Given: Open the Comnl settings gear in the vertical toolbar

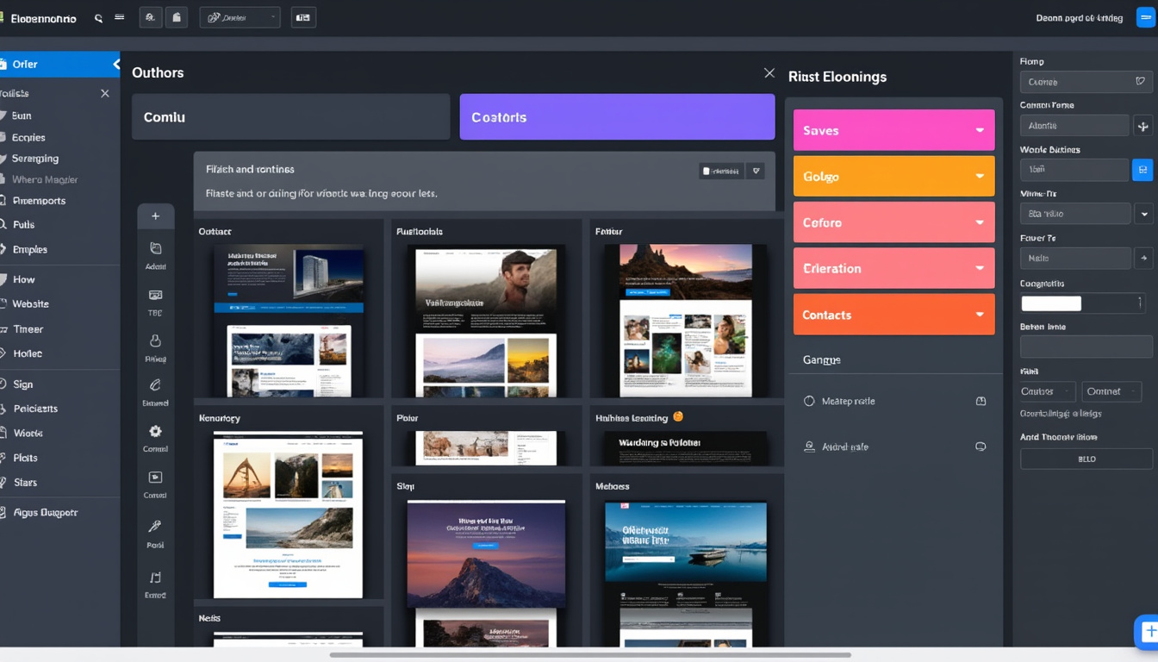Looking at the screenshot, I should pos(155,431).
